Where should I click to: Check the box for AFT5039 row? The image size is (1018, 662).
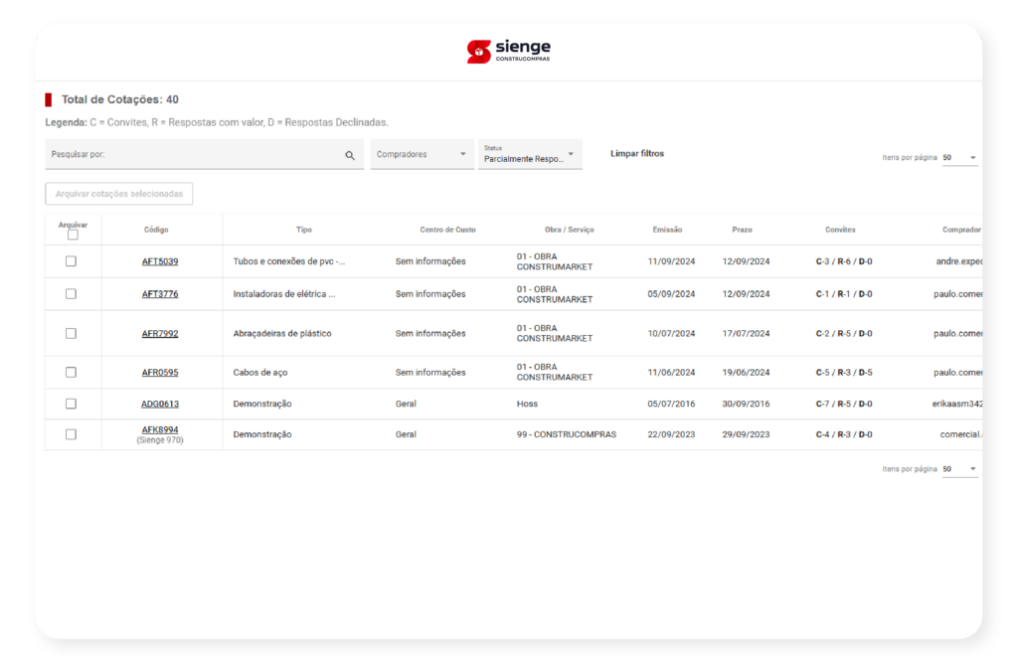pos(71,260)
